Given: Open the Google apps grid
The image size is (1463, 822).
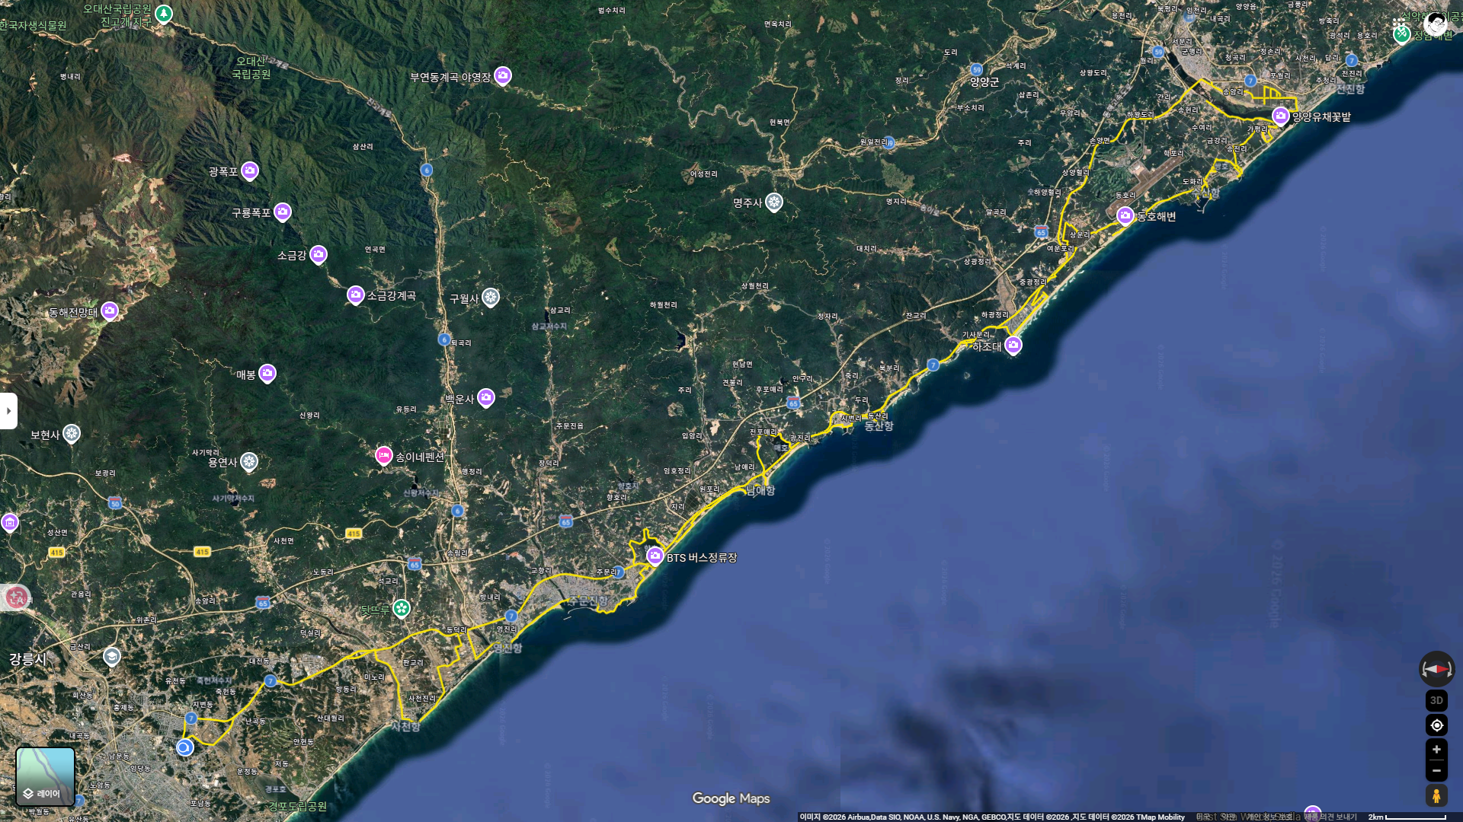Looking at the screenshot, I should pos(1399,24).
